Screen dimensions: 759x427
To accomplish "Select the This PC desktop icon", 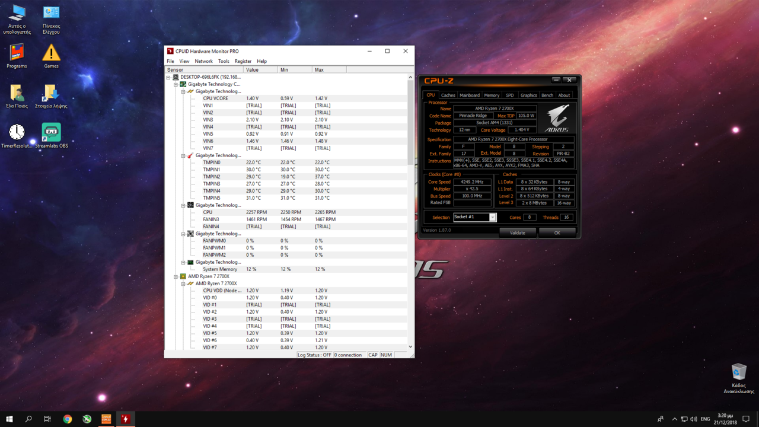I will (x=17, y=20).
